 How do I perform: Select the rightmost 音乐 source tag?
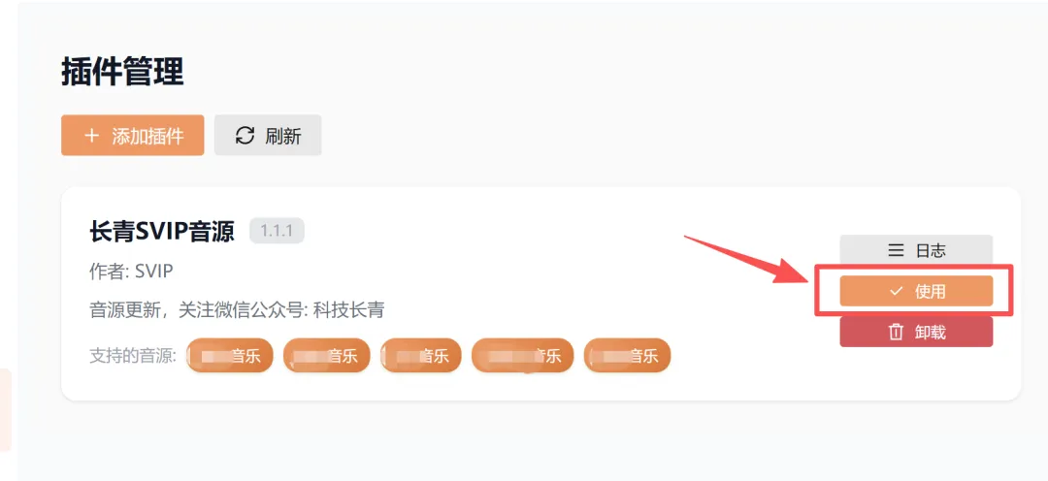628,355
